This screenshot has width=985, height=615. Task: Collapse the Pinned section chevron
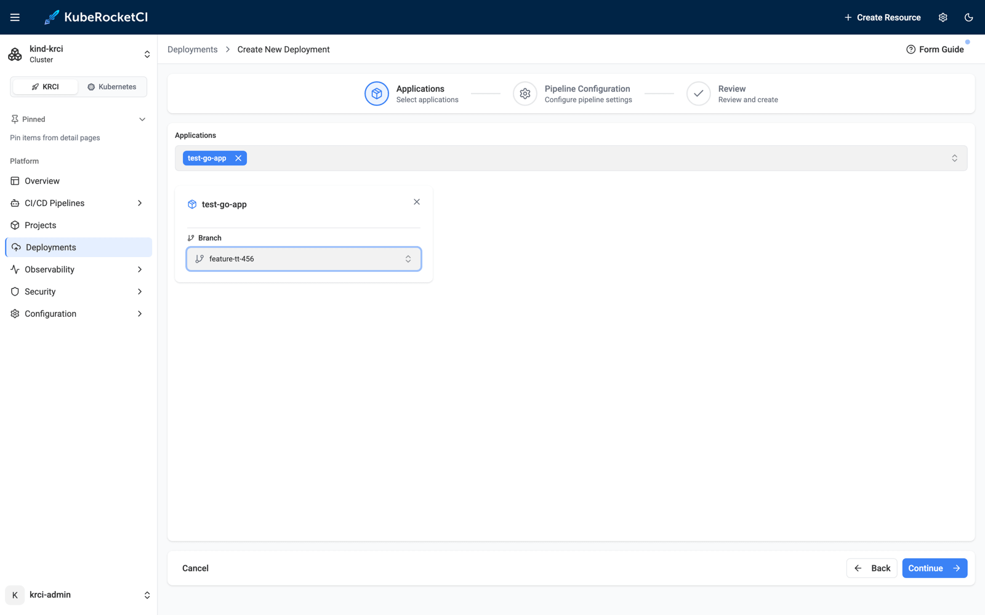click(x=142, y=119)
